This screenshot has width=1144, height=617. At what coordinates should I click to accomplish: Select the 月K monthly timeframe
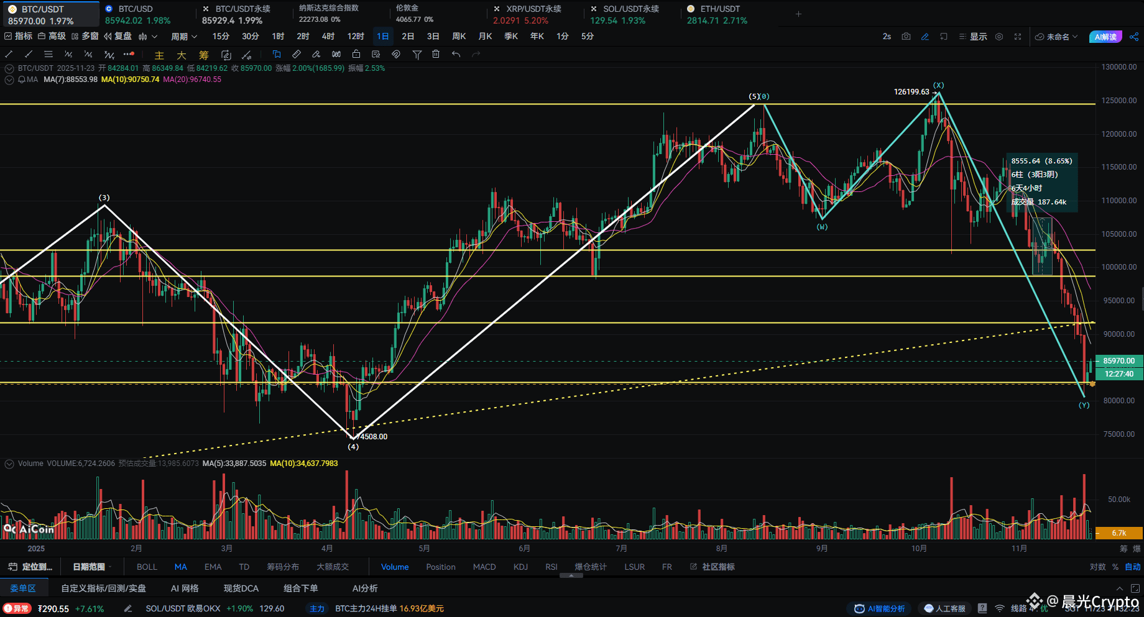coord(485,37)
